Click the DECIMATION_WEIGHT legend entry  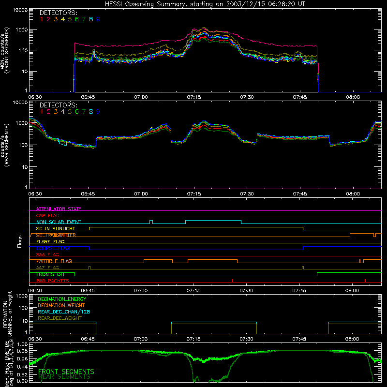click(61, 305)
